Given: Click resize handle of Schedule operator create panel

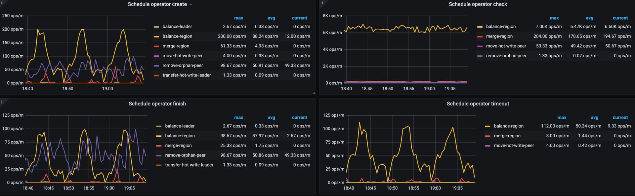Looking at the screenshot, I should [314, 93].
